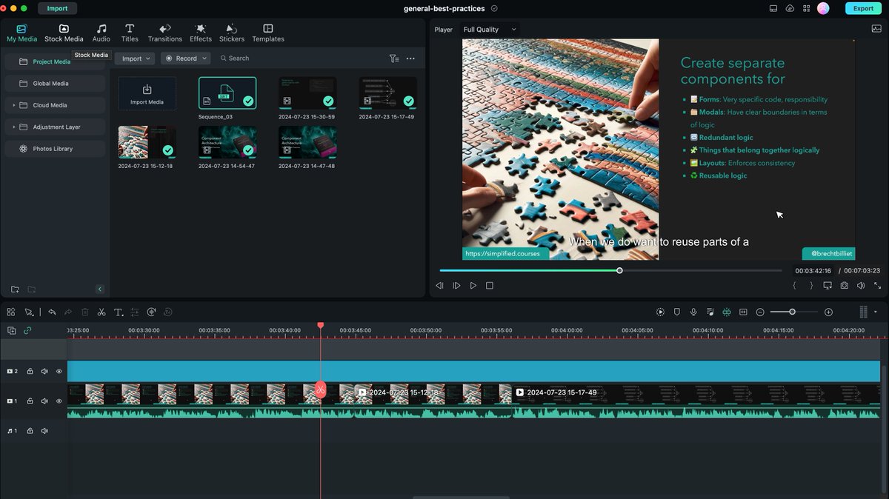
Task: Click the scissors icon on the playhead
Action: point(321,389)
